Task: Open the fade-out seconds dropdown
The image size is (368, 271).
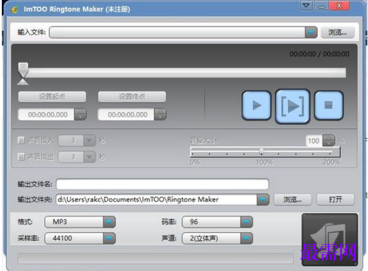Action: (89, 157)
